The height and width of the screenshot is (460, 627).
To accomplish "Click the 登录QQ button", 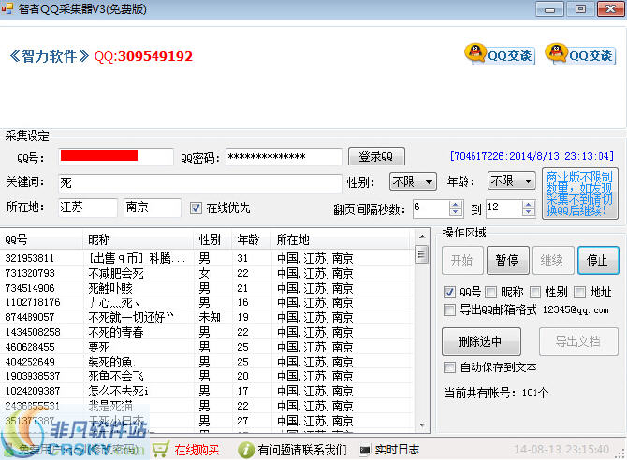I will click(x=376, y=156).
